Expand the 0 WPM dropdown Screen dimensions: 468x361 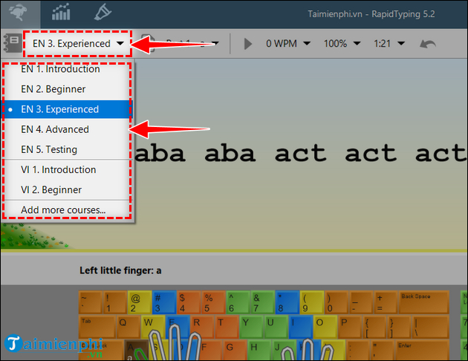click(288, 44)
